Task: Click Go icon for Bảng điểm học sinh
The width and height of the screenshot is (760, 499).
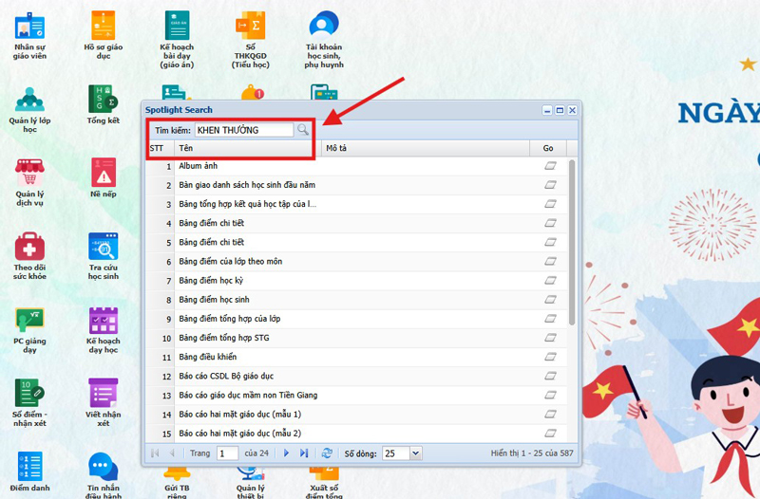Action: [x=550, y=300]
